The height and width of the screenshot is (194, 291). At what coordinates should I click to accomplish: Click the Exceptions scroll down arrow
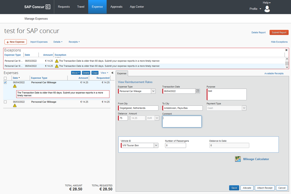pyautogui.click(x=287, y=67)
